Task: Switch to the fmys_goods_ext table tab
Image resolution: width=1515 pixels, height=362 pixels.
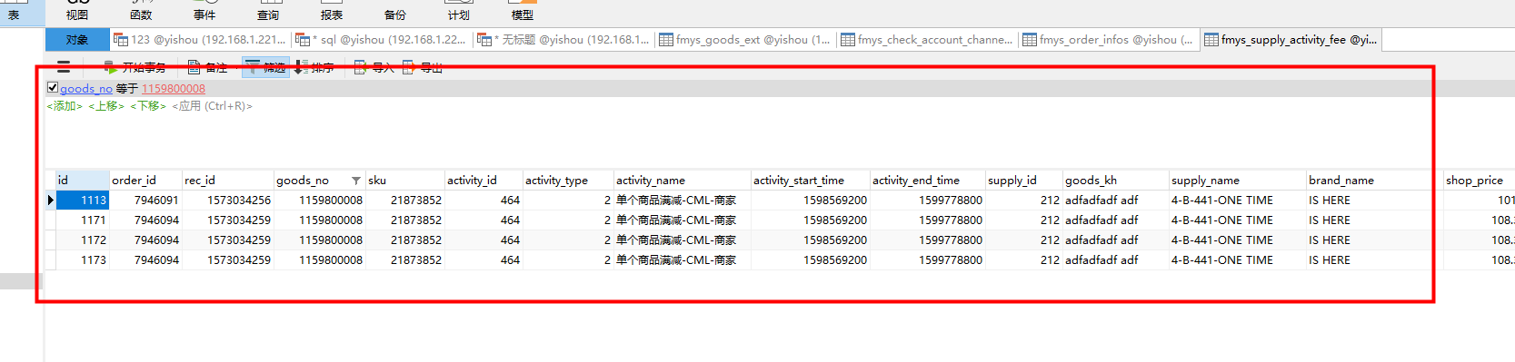Action: click(x=746, y=39)
